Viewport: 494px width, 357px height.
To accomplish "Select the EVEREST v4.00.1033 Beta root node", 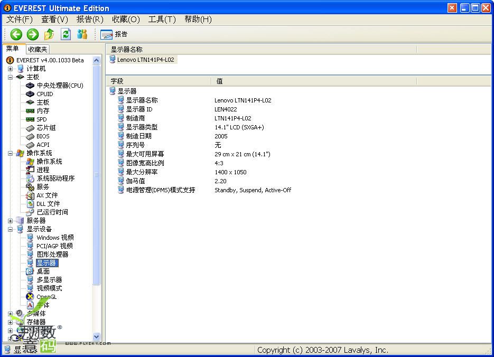I will coord(50,60).
